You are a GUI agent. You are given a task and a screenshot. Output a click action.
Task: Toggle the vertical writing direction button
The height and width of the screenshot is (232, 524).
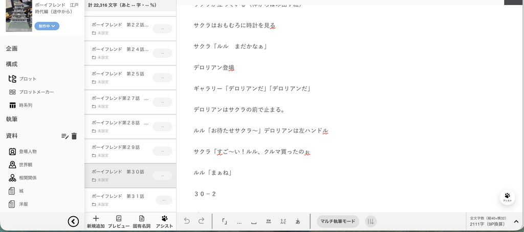point(370,221)
